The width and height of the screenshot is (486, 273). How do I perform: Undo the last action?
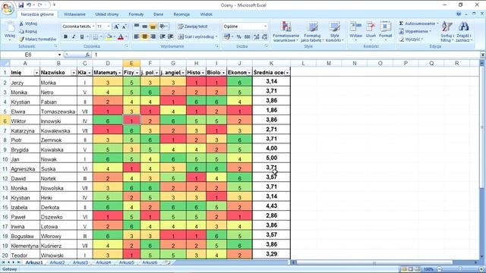[x=29, y=5]
